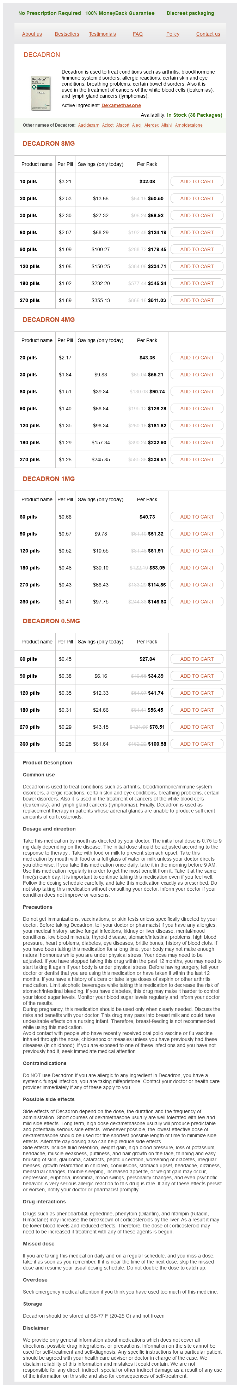The width and height of the screenshot is (240, 1388).
Task: Add 120 pills of Decadron 4mg to cart
Action: click(x=197, y=425)
